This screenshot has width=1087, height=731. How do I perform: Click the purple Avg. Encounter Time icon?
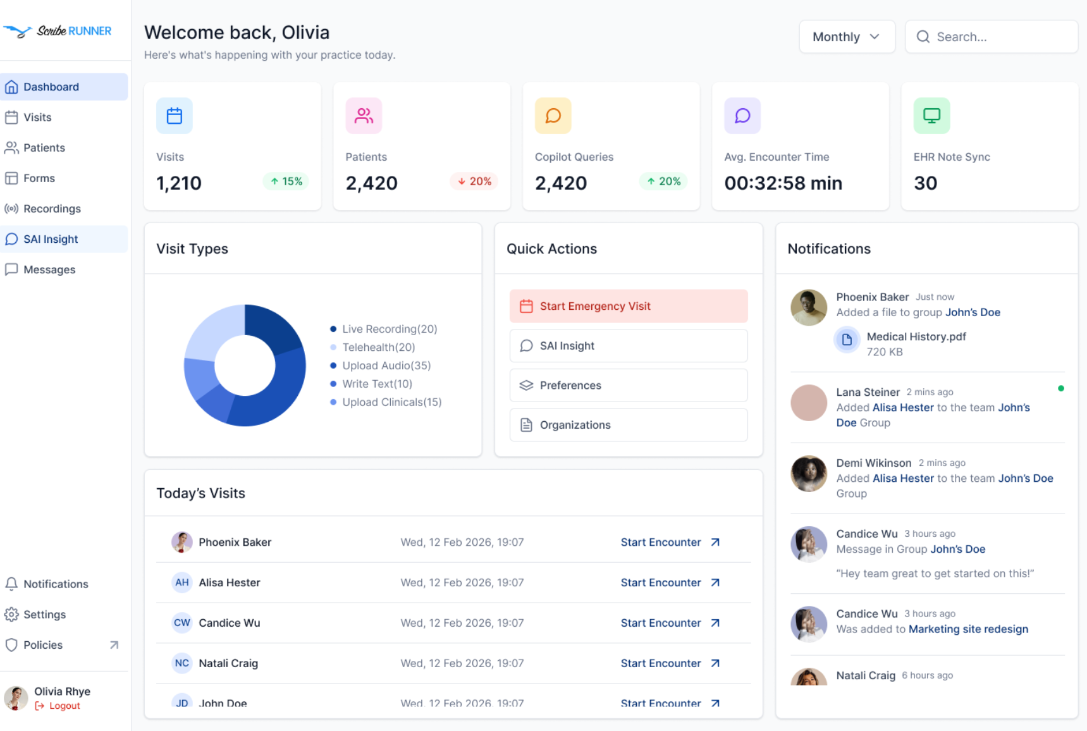pyautogui.click(x=742, y=116)
